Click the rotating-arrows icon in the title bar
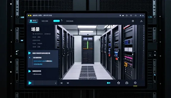Image resolution: width=171 pixels, height=98 pixels. tap(135, 15)
